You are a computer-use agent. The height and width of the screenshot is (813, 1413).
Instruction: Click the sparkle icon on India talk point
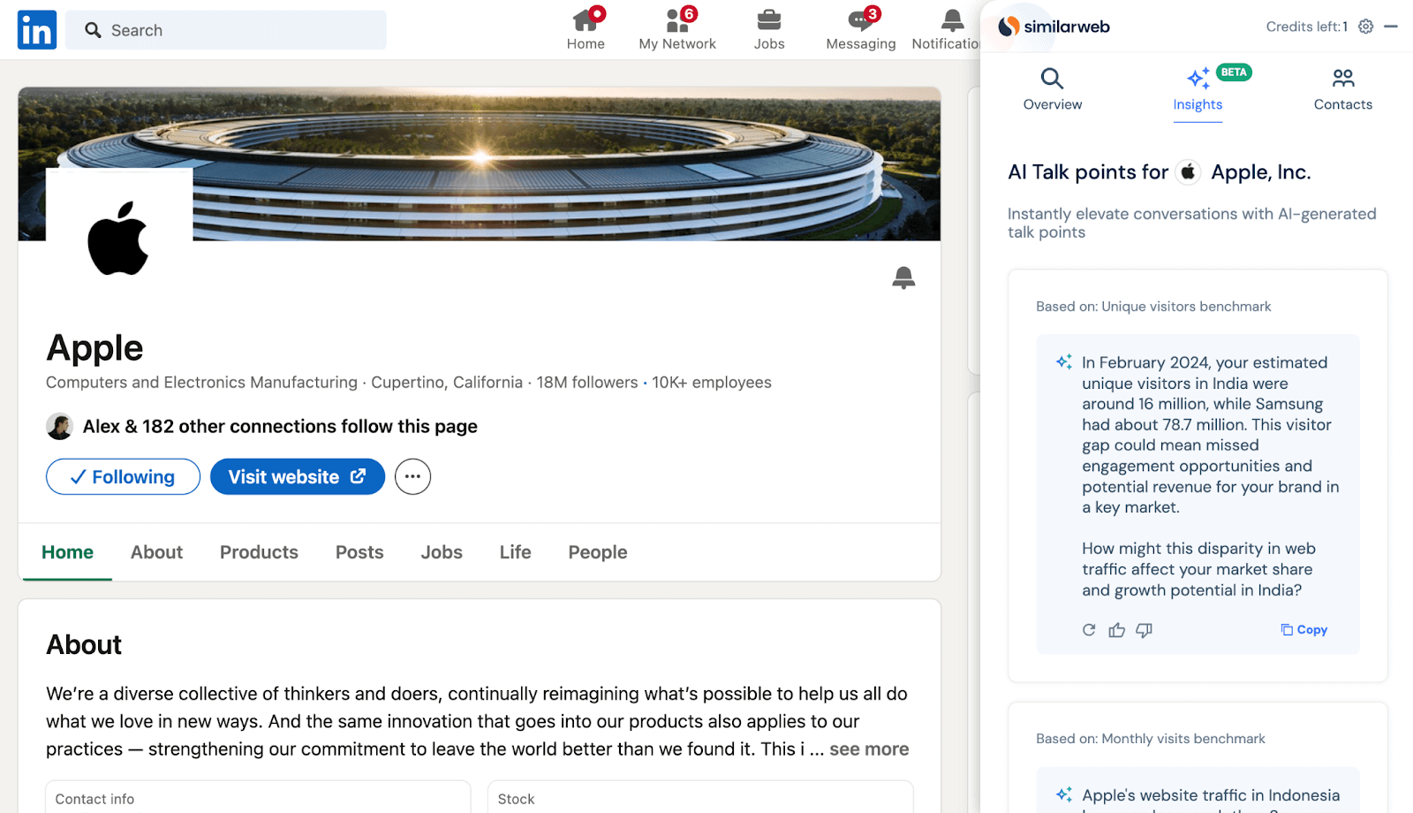click(1064, 361)
